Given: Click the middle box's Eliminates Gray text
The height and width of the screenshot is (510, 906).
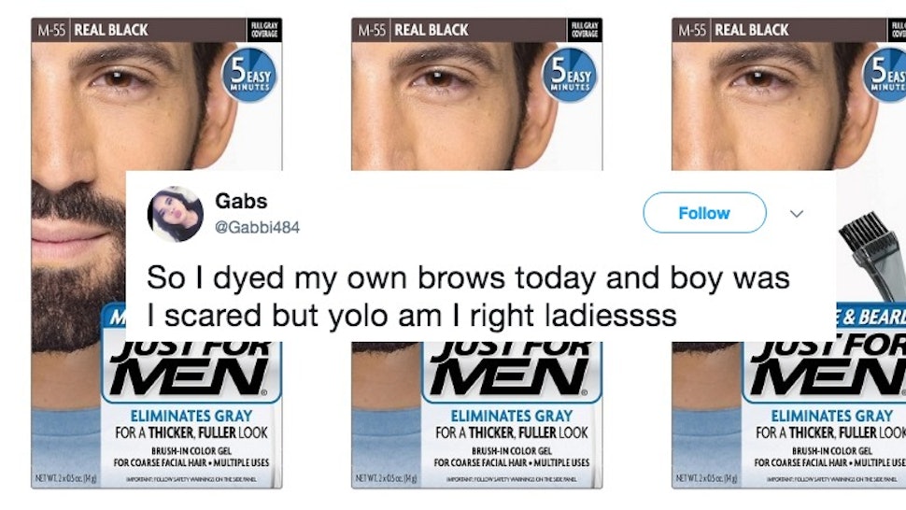Looking at the screenshot, I should coord(511,416).
